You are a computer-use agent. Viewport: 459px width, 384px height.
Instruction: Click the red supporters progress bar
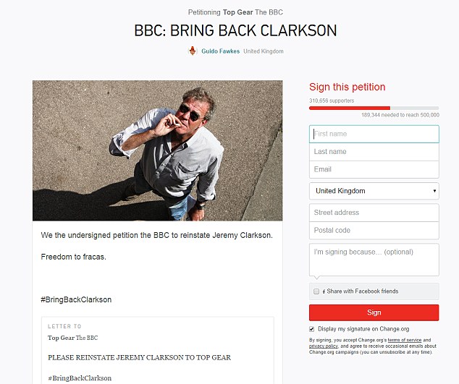pos(350,108)
